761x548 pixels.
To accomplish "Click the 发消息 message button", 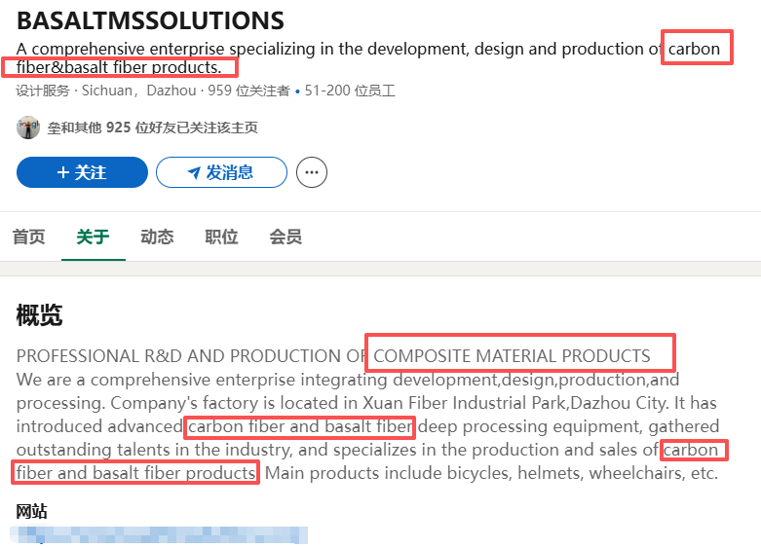I will click(221, 172).
